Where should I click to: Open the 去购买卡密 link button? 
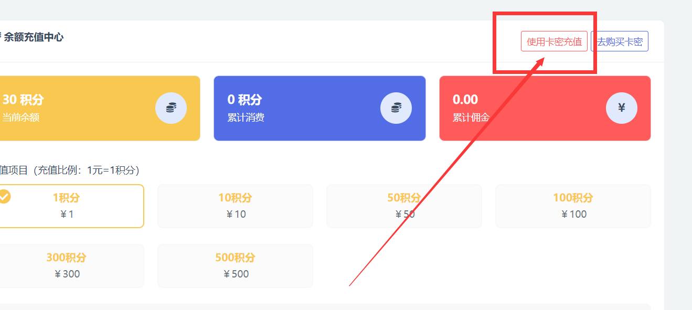[x=620, y=41]
